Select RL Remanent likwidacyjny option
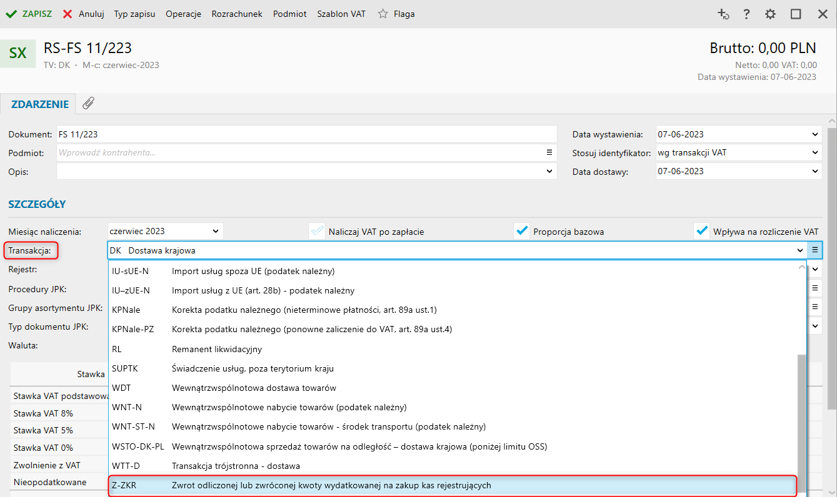 point(453,349)
